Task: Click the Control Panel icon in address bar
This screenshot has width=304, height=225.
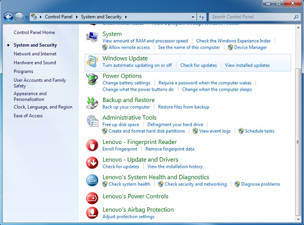Action: (34, 17)
